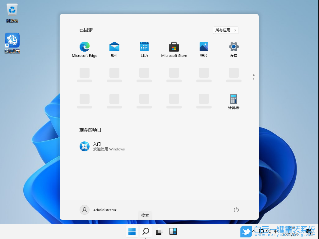The height and width of the screenshot is (239, 319).
Task: Expand hidden icons with the tray chevron
Action: (254, 231)
